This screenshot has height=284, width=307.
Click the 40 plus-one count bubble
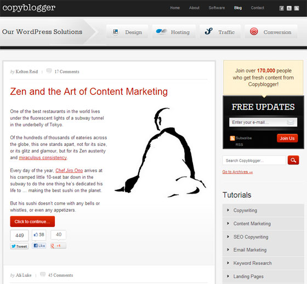[x=58, y=235]
